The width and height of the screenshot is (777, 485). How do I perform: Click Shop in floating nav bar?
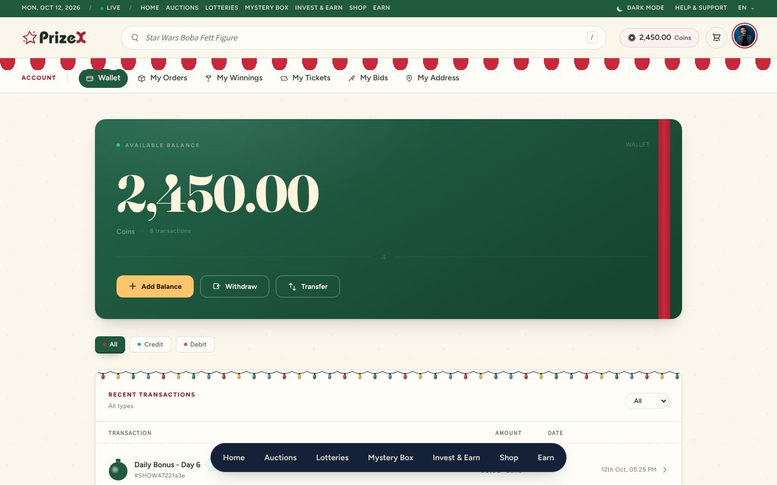coord(509,458)
